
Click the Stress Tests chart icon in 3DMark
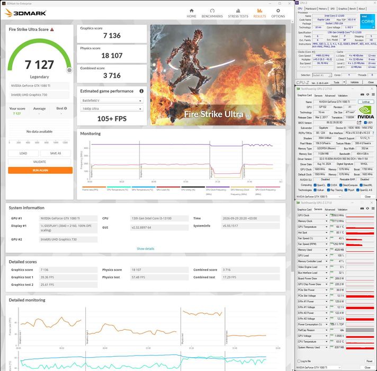pyautogui.click(x=238, y=11)
